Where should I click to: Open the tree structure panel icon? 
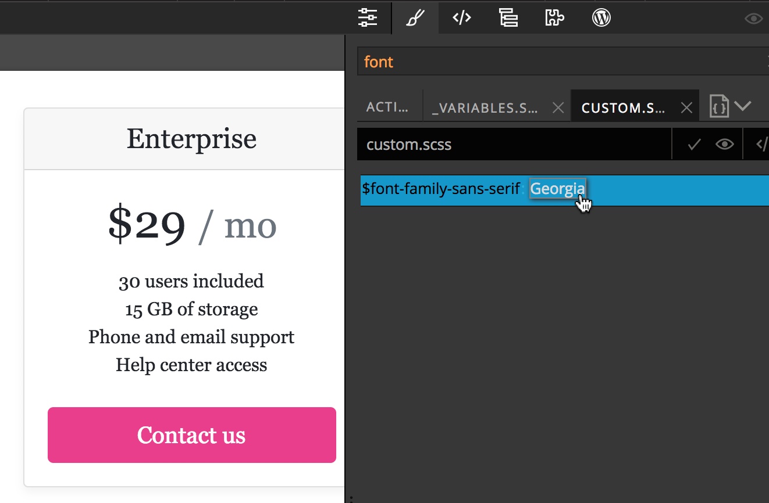508,18
